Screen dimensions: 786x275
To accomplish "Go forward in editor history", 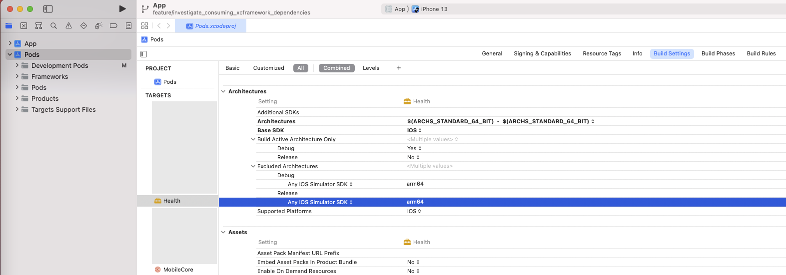I will [x=168, y=26].
